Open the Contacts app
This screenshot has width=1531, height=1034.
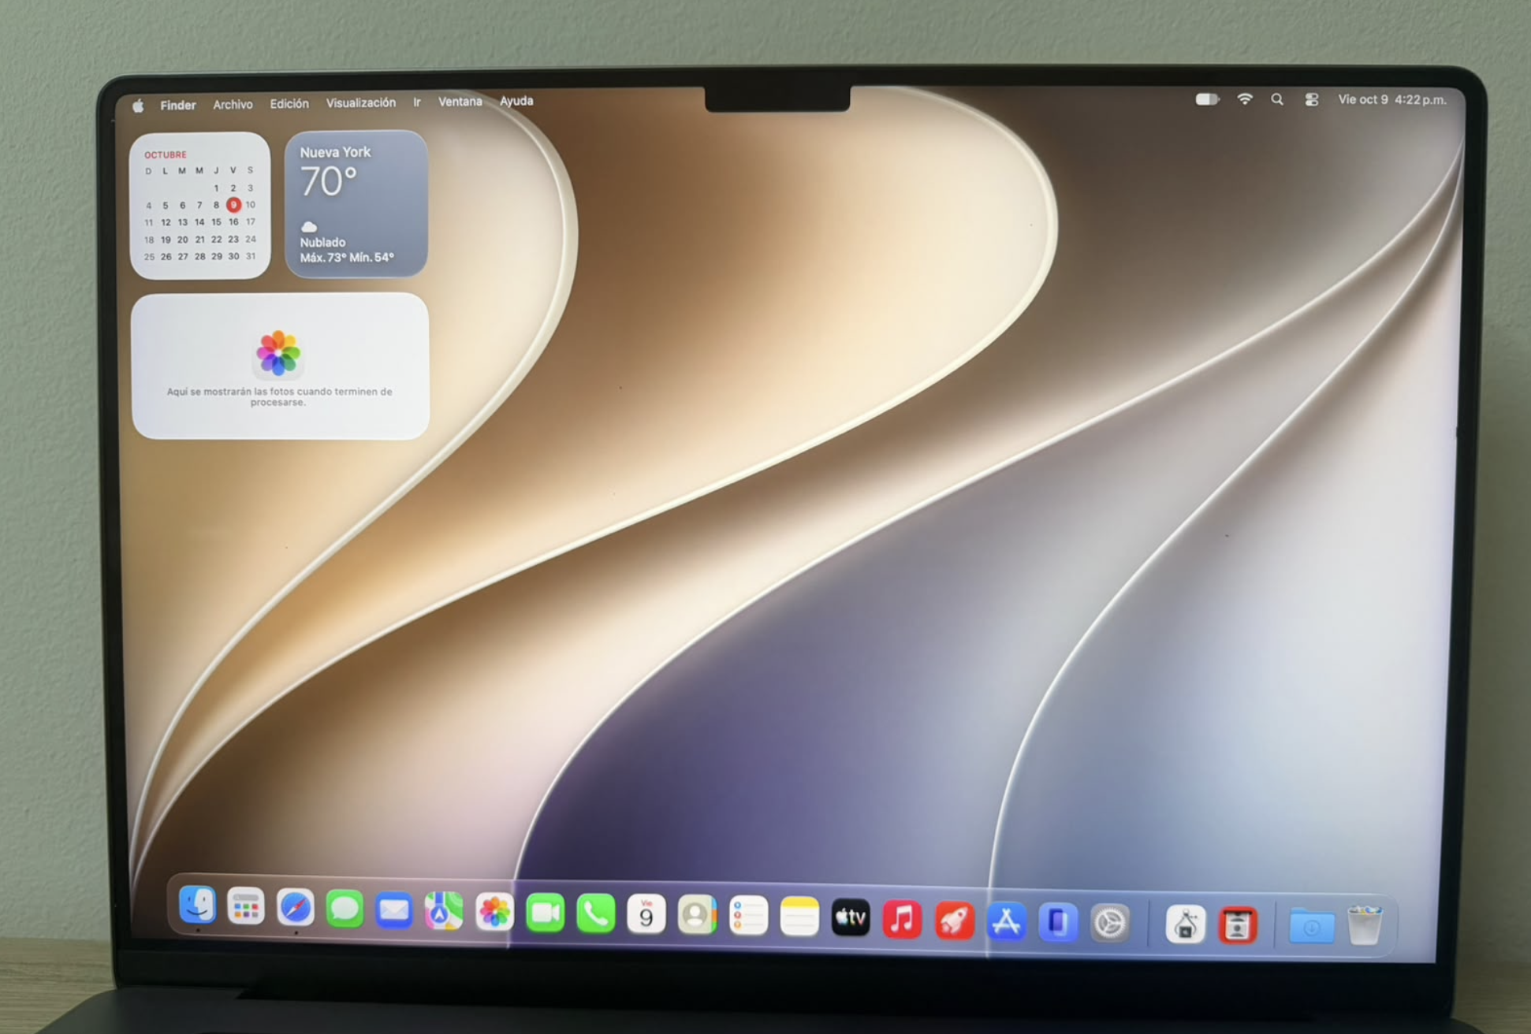point(697,916)
